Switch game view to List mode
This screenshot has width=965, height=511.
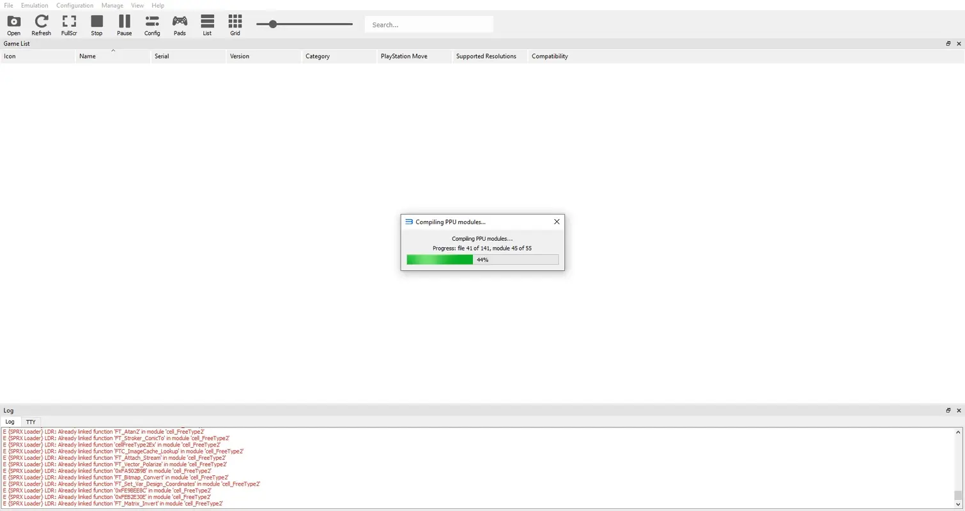[x=207, y=24]
